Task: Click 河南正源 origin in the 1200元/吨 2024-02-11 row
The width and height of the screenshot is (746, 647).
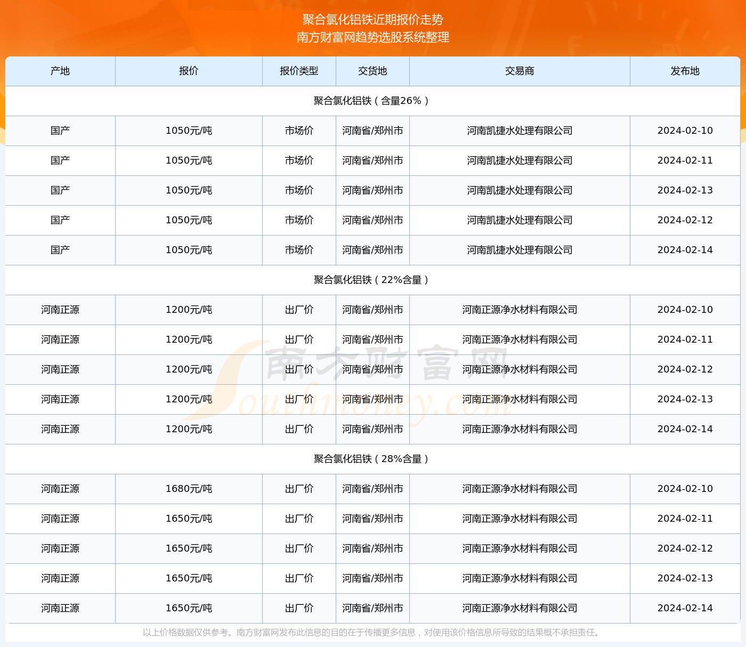Action: (60, 339)
